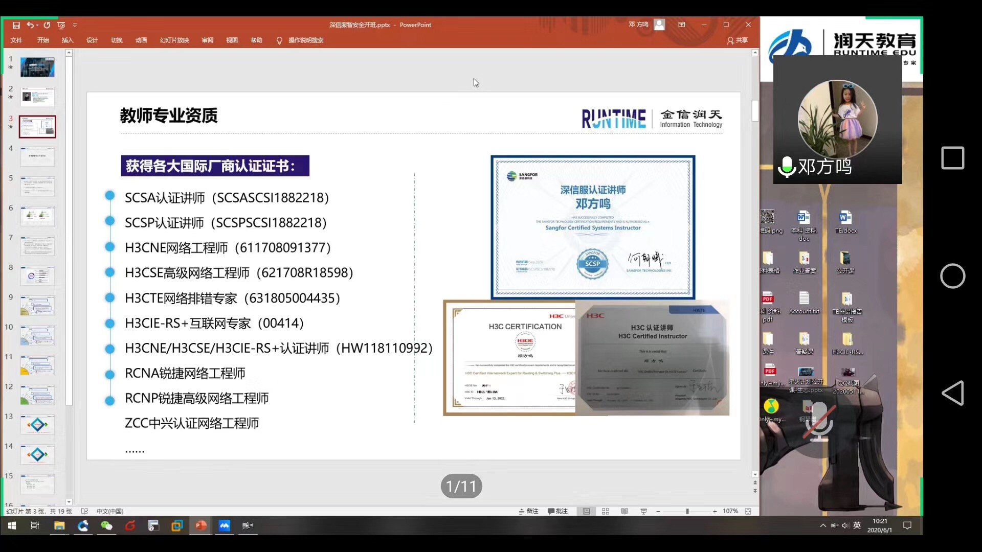This screenshot has width=982, height=552.
Task: Expand Customize Quick Access Toolbar dropdown
Action: (x=75, y=25)
